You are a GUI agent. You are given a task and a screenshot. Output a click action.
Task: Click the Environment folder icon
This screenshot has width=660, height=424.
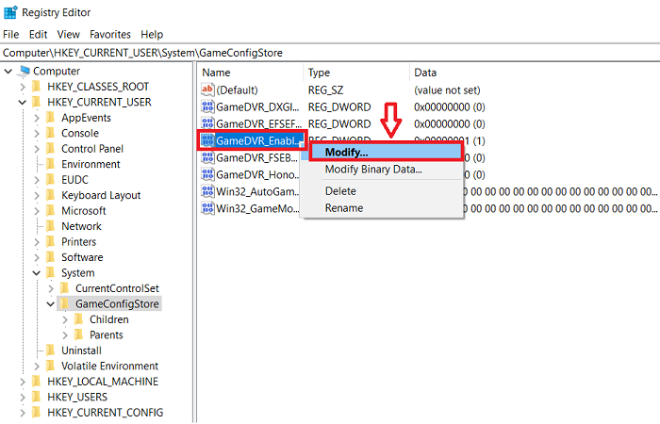[51, 165]
